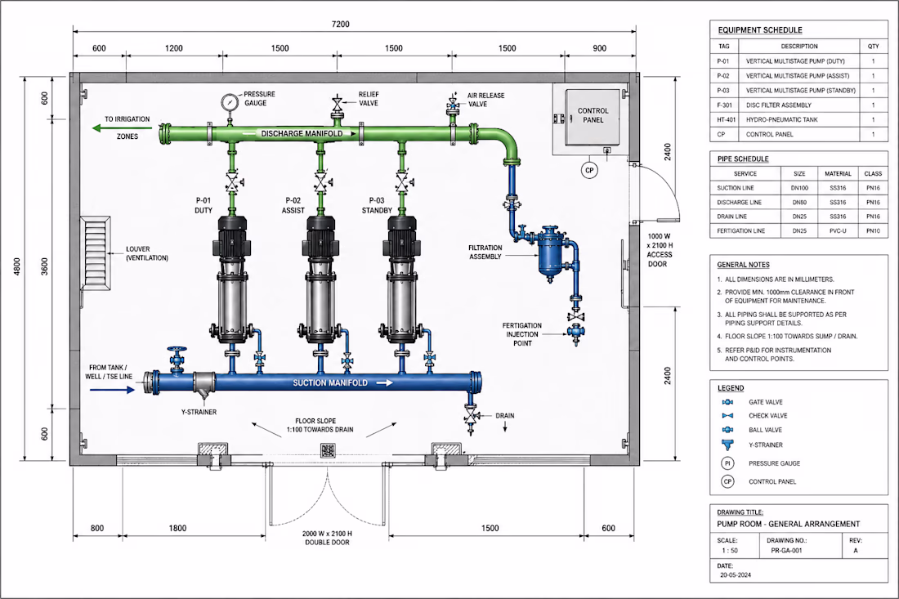Select the DRAIN label next to drain valve
899x599 pixels.
(504, 416)
